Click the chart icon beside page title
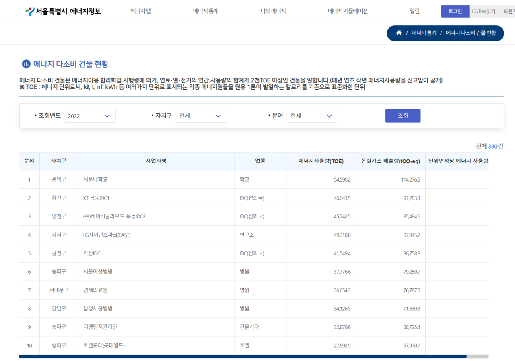This screenshot has width=515, height=361. point(26,64)
